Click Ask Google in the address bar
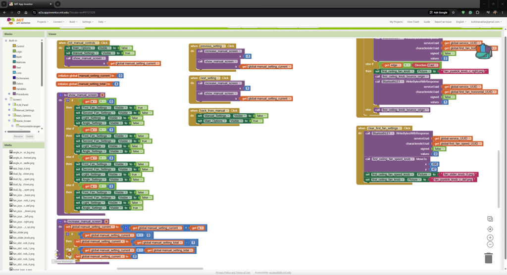The width and height of the screenshot is (507, 275). tap(439, 12)
